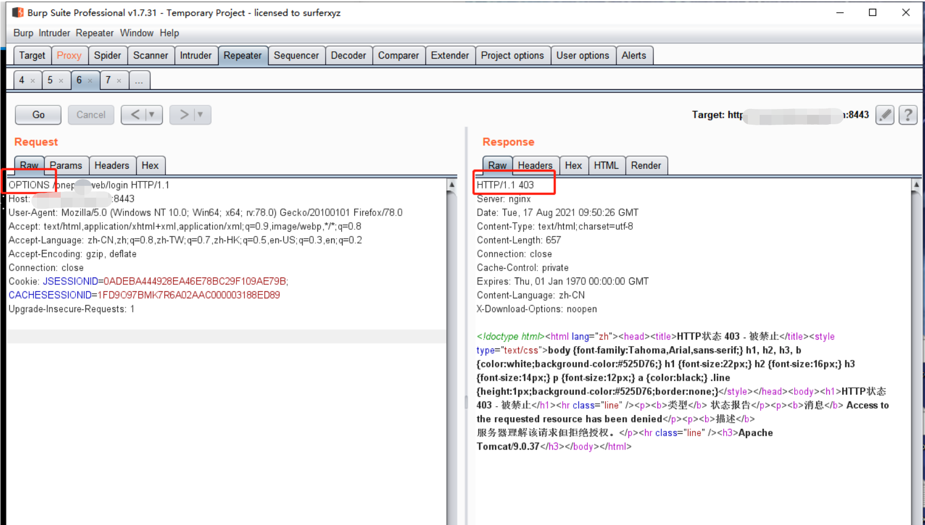Switch to the Decoder tab
The height and width of the screenshot is (525, 925).
pos(348,55)
